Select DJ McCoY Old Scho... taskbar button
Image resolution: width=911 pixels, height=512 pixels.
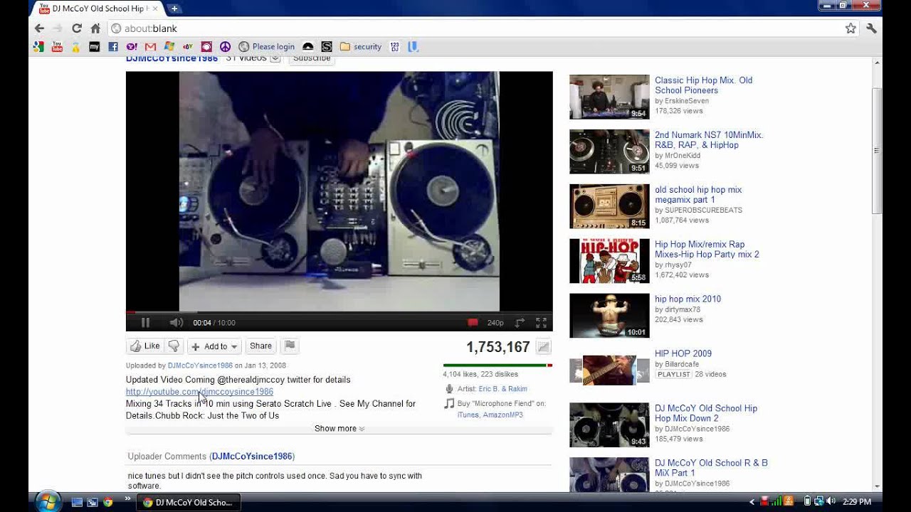[x=188, y=502]
